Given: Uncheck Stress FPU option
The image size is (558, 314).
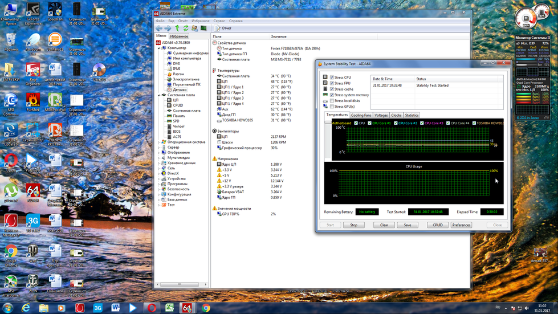Looking at the screenshot, I should tap(332, 83).
